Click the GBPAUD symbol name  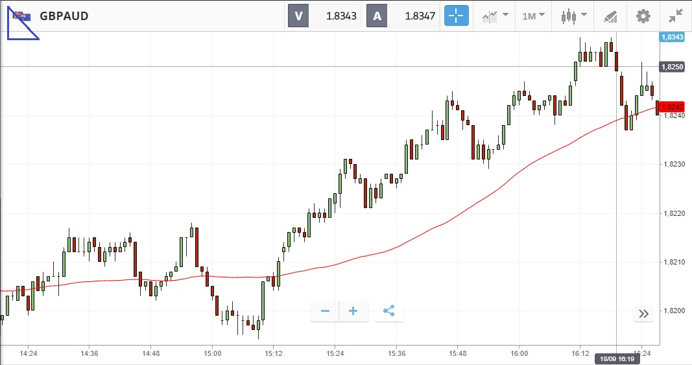pyautogui.click(x=64, y=16)
